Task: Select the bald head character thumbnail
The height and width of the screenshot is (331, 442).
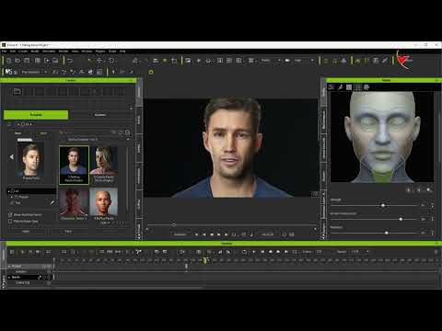Action: pos(104,203)
